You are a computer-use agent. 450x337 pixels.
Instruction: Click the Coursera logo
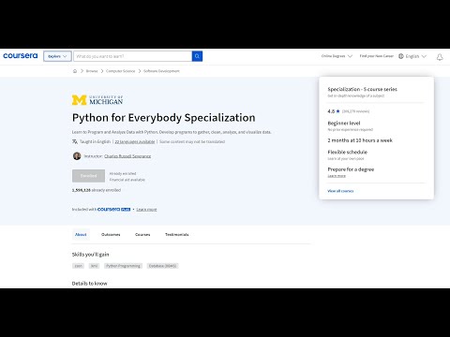point(21,56)
